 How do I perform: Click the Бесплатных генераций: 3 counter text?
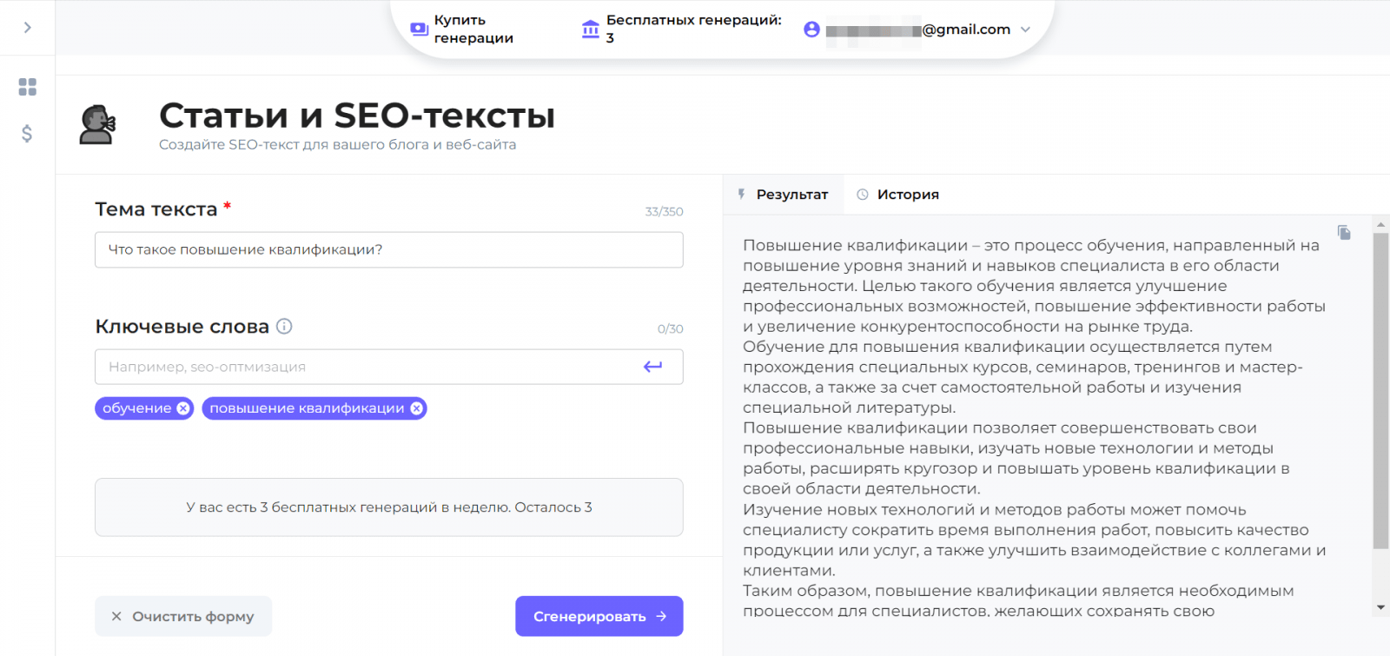[693, 29]
